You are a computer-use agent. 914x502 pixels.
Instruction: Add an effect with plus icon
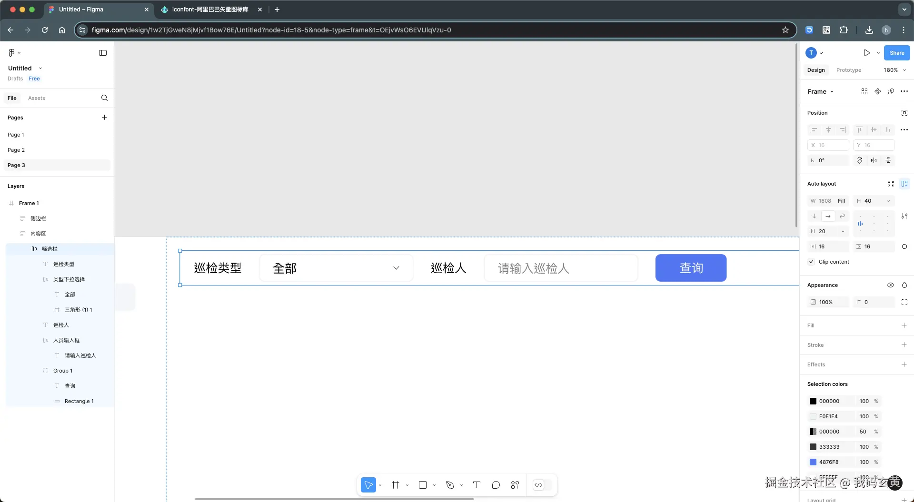click(x=904, y=364)
